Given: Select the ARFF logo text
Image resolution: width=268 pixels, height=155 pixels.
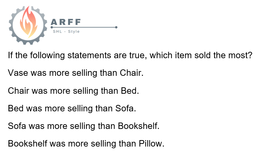Looking at the screenshot, I should 66,22.
